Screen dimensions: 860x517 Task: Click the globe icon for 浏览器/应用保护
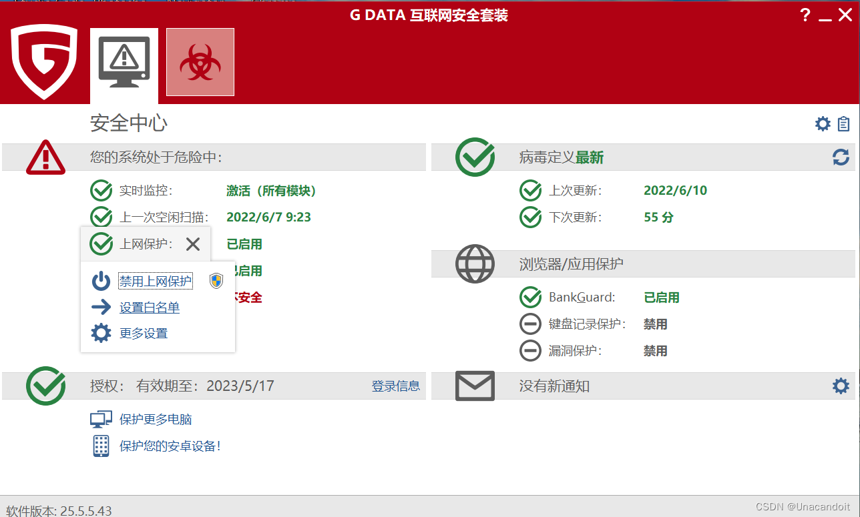pos(475,264)
